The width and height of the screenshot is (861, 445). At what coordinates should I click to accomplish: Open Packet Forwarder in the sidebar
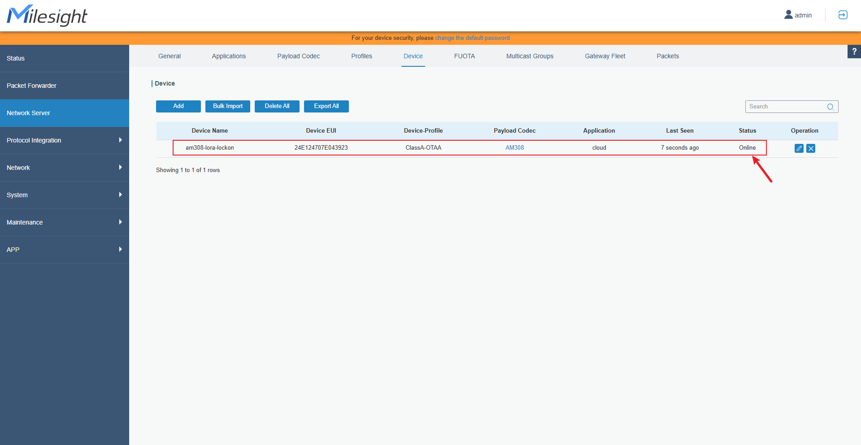point(65,86)
